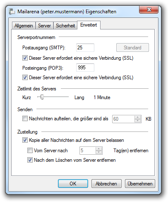This screenshot has height=202, width=168.
Task: Click the mail account icon in title bar
Action: (12, 12)
